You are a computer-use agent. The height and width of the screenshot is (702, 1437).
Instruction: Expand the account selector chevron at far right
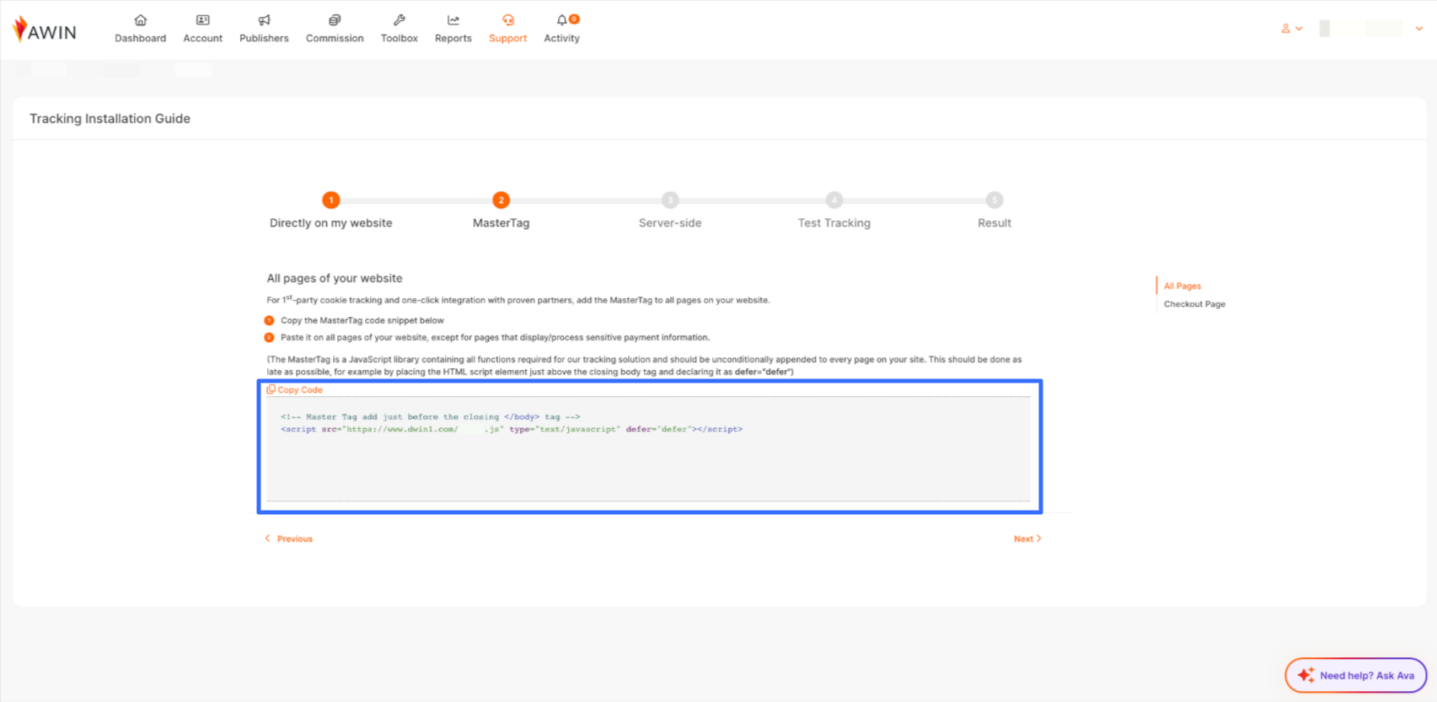point(1419,29)
